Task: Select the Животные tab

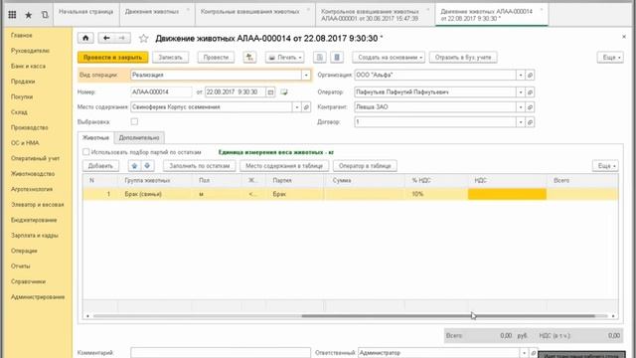Action: (x=95, y=137)
